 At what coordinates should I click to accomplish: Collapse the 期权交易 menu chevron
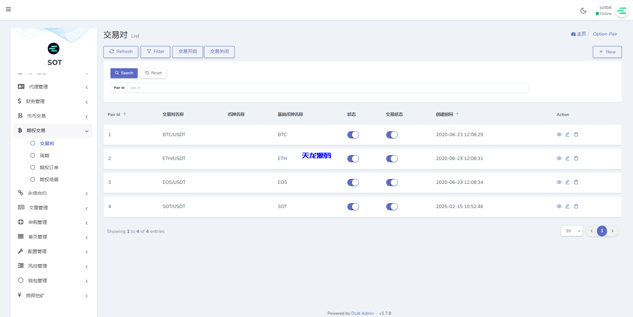point(87,131)
